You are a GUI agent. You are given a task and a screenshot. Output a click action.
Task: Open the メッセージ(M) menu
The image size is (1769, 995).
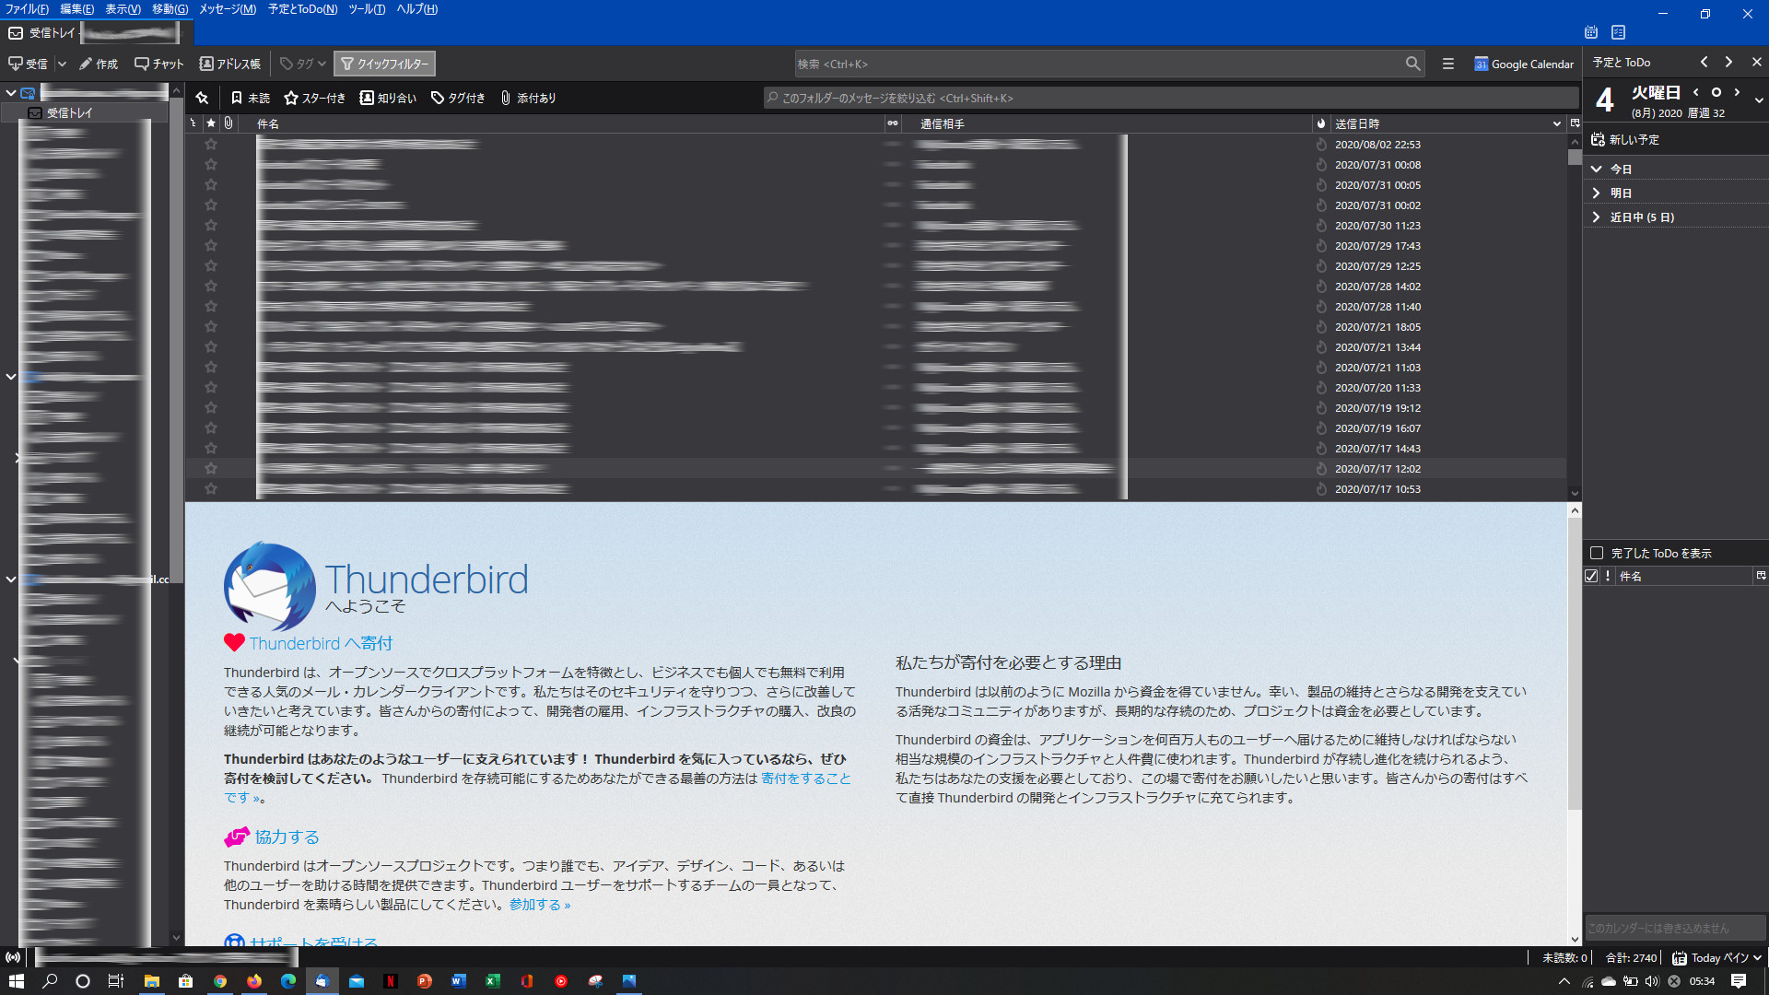228,9
